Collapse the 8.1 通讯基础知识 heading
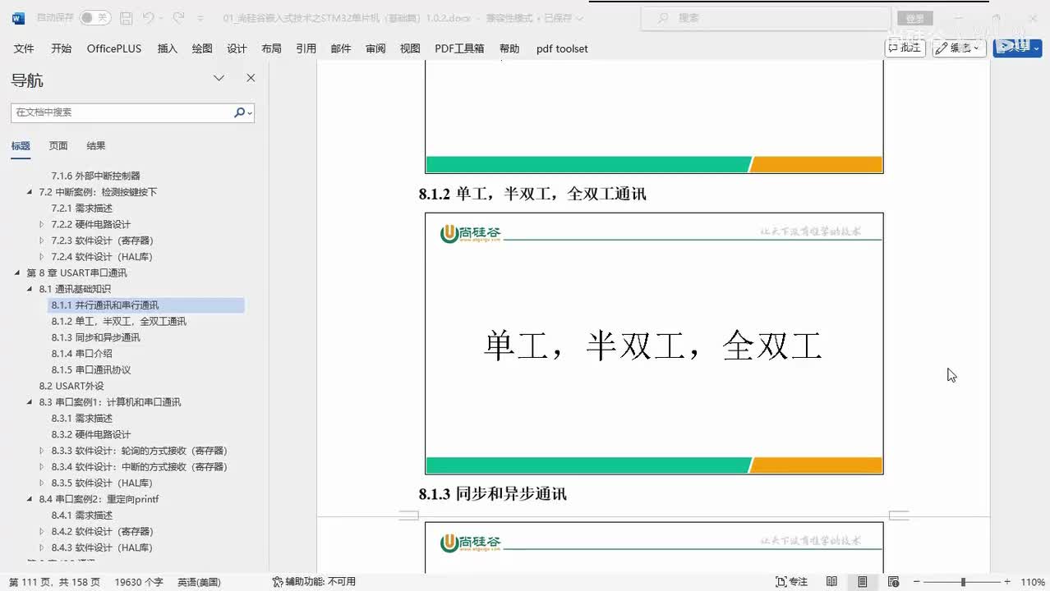The width and height of the screenshot is (1050, 591). [31, 289]
